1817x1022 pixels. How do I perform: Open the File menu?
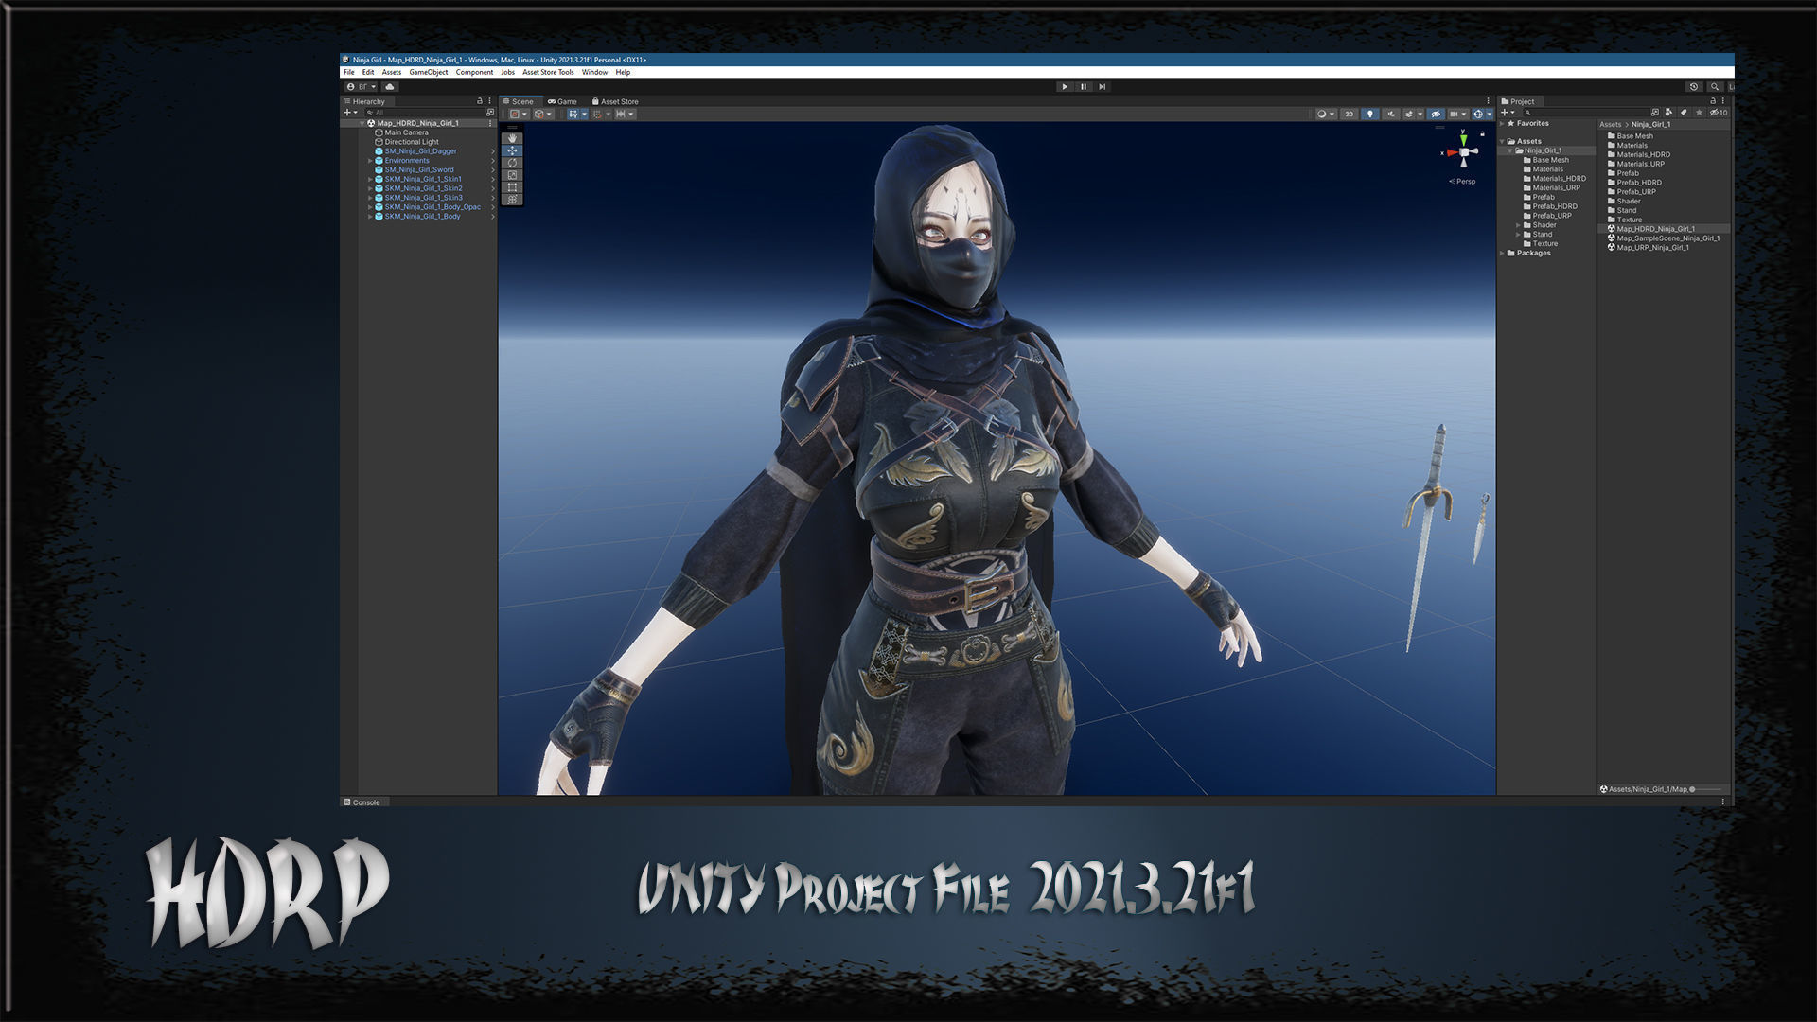pyautogui.click(x=349, y=72)
